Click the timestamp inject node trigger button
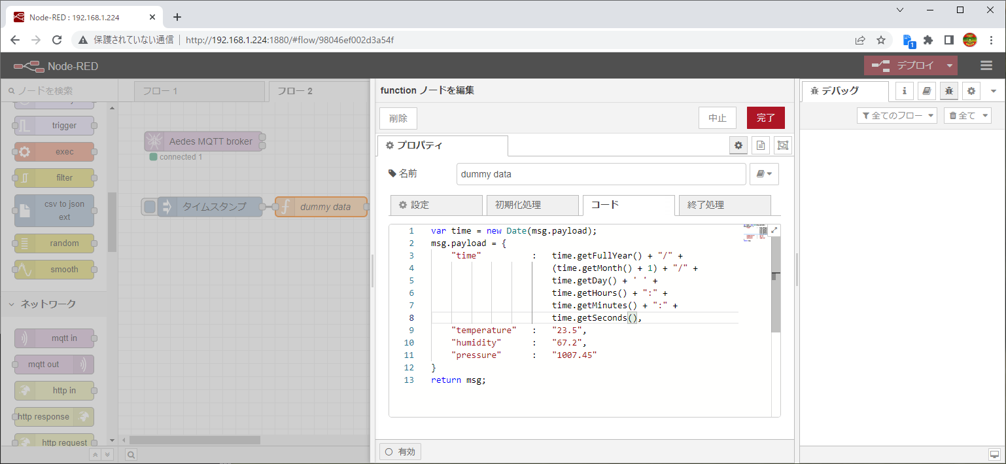Image resolution: width=1006 pixels, height=464 pixels. pyautogui.click(x=150, y=207)
